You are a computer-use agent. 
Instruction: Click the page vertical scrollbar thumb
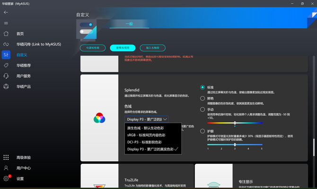coord(314,147)
